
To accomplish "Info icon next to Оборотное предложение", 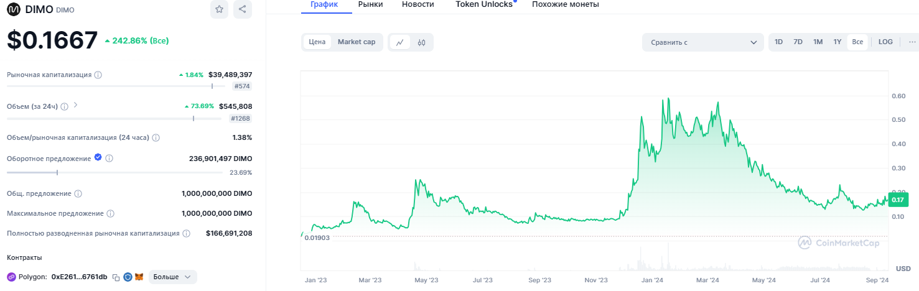I will (110, 159).
